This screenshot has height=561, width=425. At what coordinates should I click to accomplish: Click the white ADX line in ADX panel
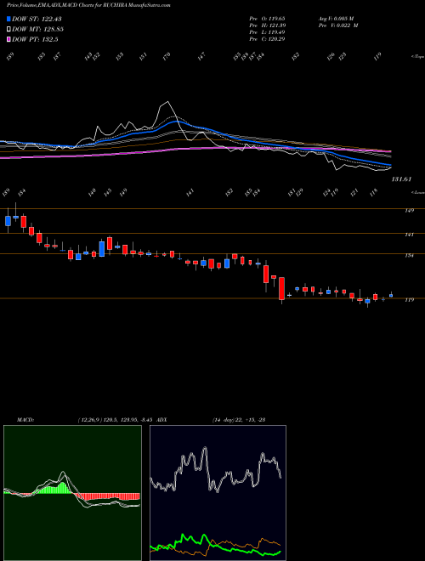[216, 469]
